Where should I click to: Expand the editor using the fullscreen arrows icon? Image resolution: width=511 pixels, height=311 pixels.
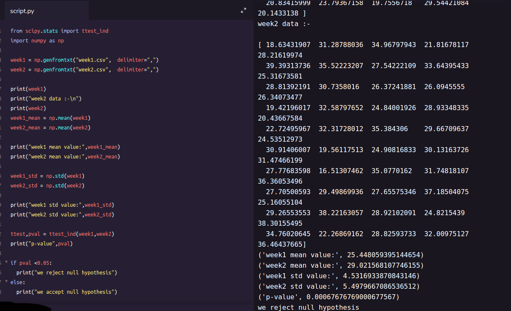pyautogui.click(x=243, y=11)
